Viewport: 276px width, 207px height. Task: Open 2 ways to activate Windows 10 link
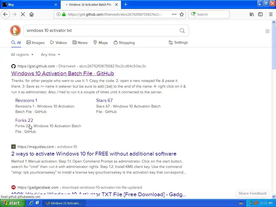94,154
